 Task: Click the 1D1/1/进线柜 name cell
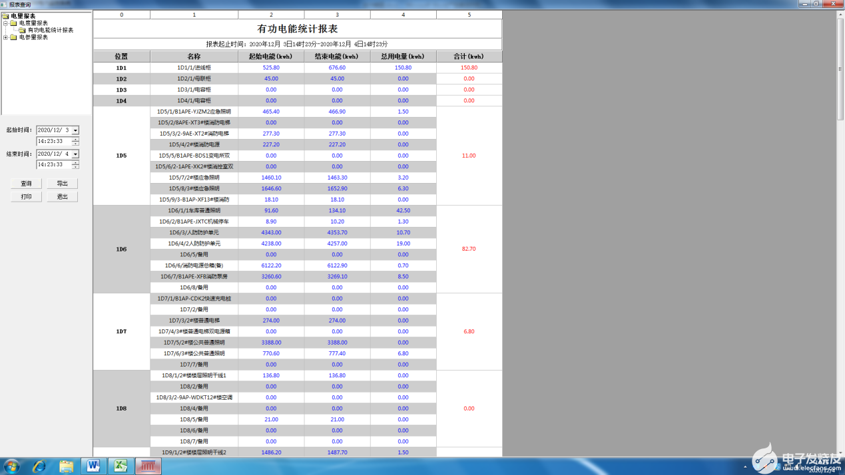(194, 68)
